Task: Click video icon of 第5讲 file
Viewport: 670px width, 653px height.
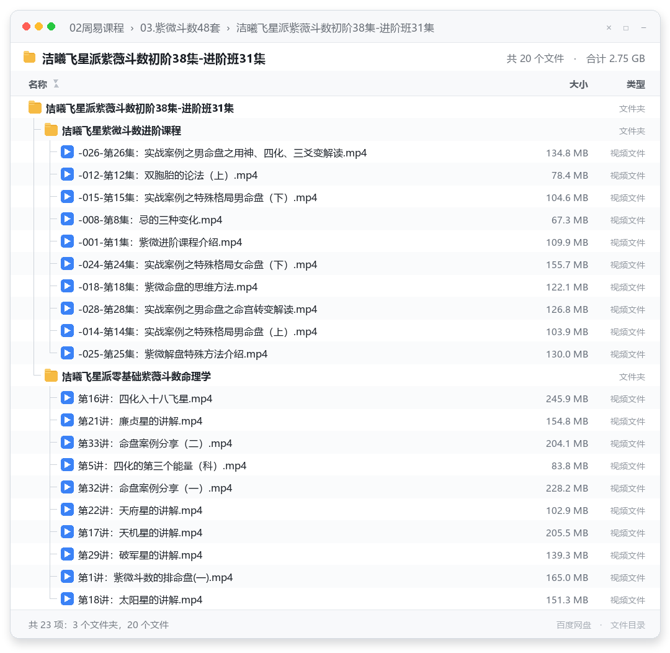Action: [x=67, y=465]
